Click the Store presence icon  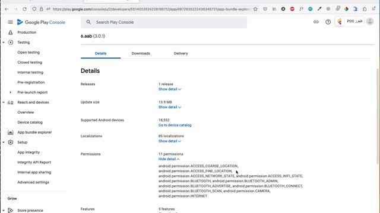point(11,211)
